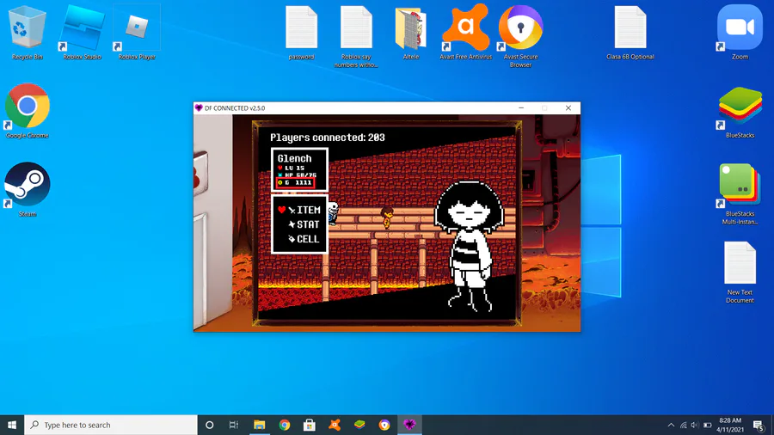This screenshot has width=774, height=435.
Task: Open Chrome from the taskbar
Action: click(x=285, y=425)
